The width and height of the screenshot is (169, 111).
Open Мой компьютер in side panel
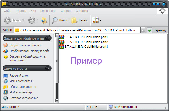click(x=21, y=92)
